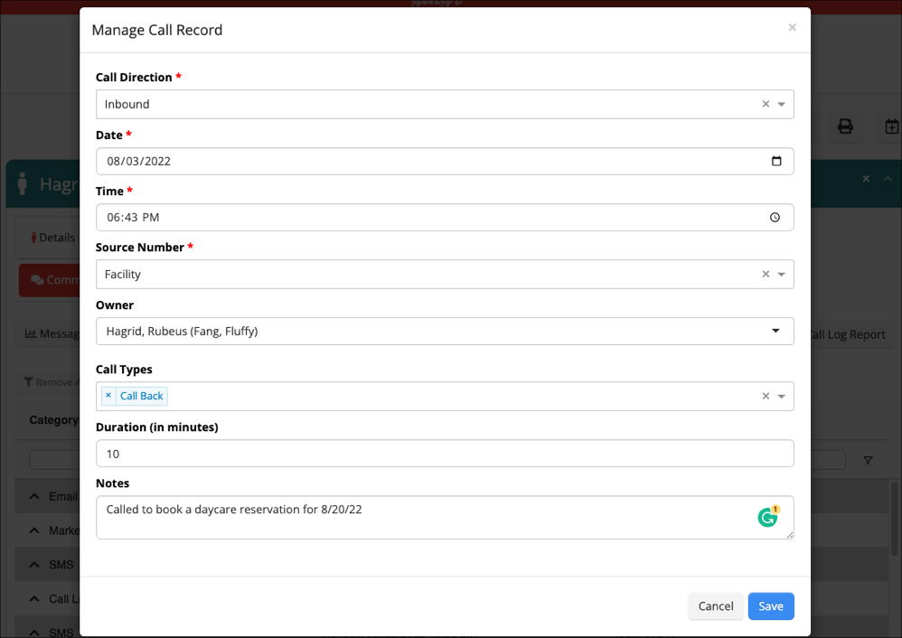Click the Call Back tag label
The width and height of the screenshot is (902, 638).
tap(142, 396)
